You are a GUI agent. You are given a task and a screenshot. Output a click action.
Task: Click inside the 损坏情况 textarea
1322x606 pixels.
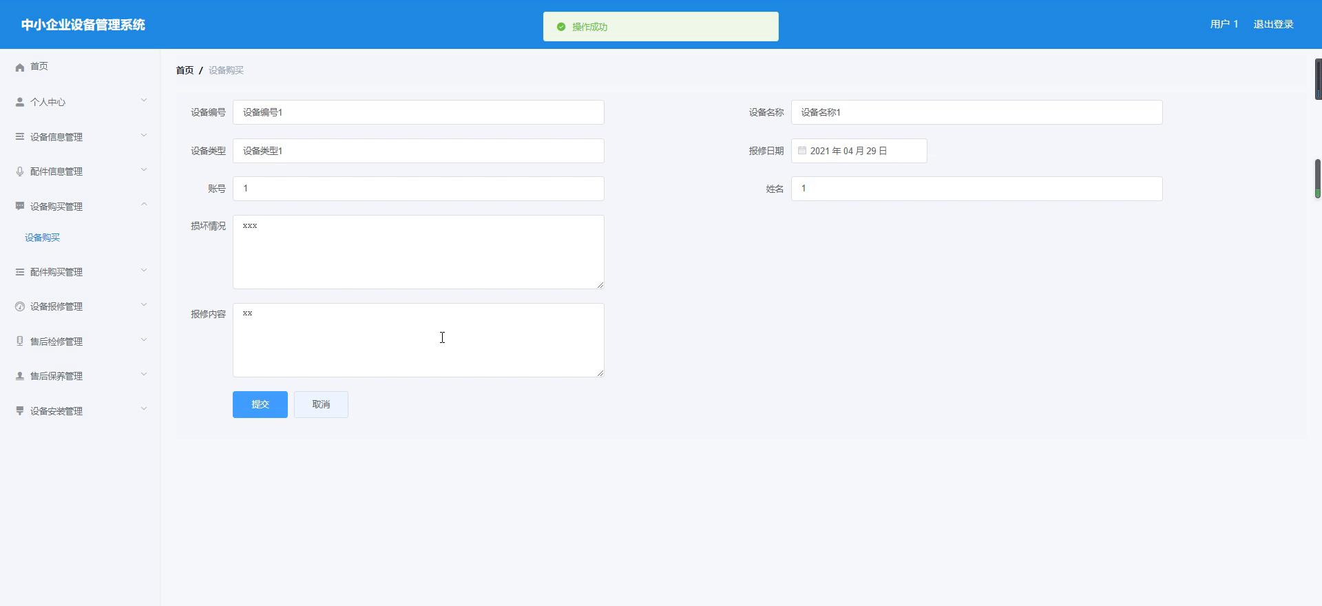point(418,252)
